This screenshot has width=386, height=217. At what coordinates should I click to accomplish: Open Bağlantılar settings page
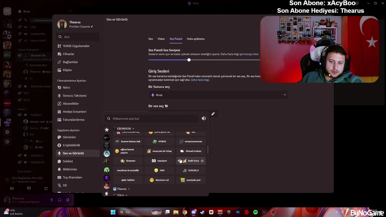pos(78,62)
